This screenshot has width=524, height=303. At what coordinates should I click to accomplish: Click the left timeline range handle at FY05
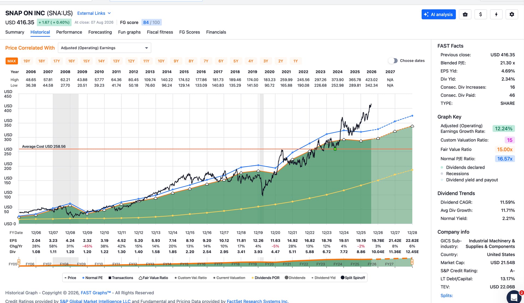19,262
